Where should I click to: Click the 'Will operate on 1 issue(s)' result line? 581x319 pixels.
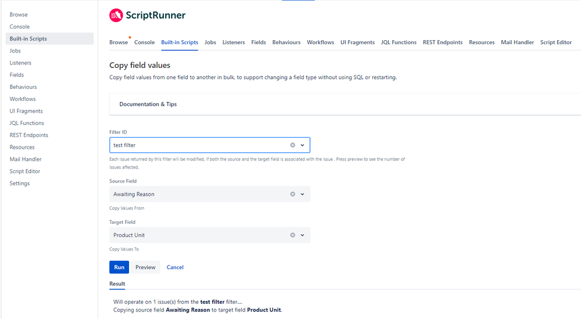point(178,302)
